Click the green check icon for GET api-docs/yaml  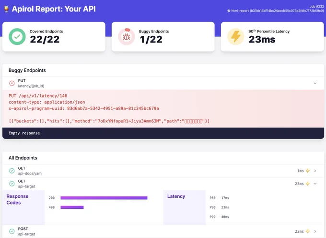[12, 171]
